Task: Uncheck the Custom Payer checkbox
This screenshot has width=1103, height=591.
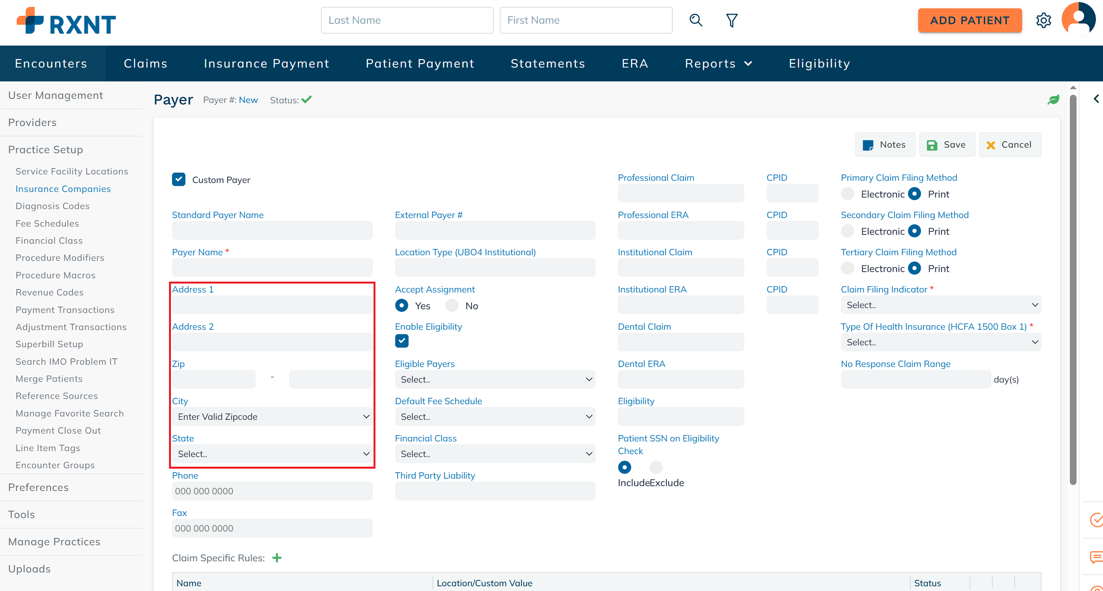Action: click(x=179, y=180)
